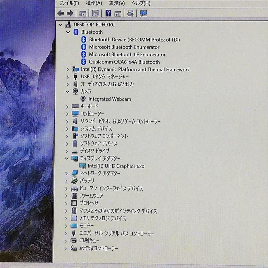This screenshot has height=268, width=268.
Task: Open the 表示(V) menu
Action: (x=117, y=3)
